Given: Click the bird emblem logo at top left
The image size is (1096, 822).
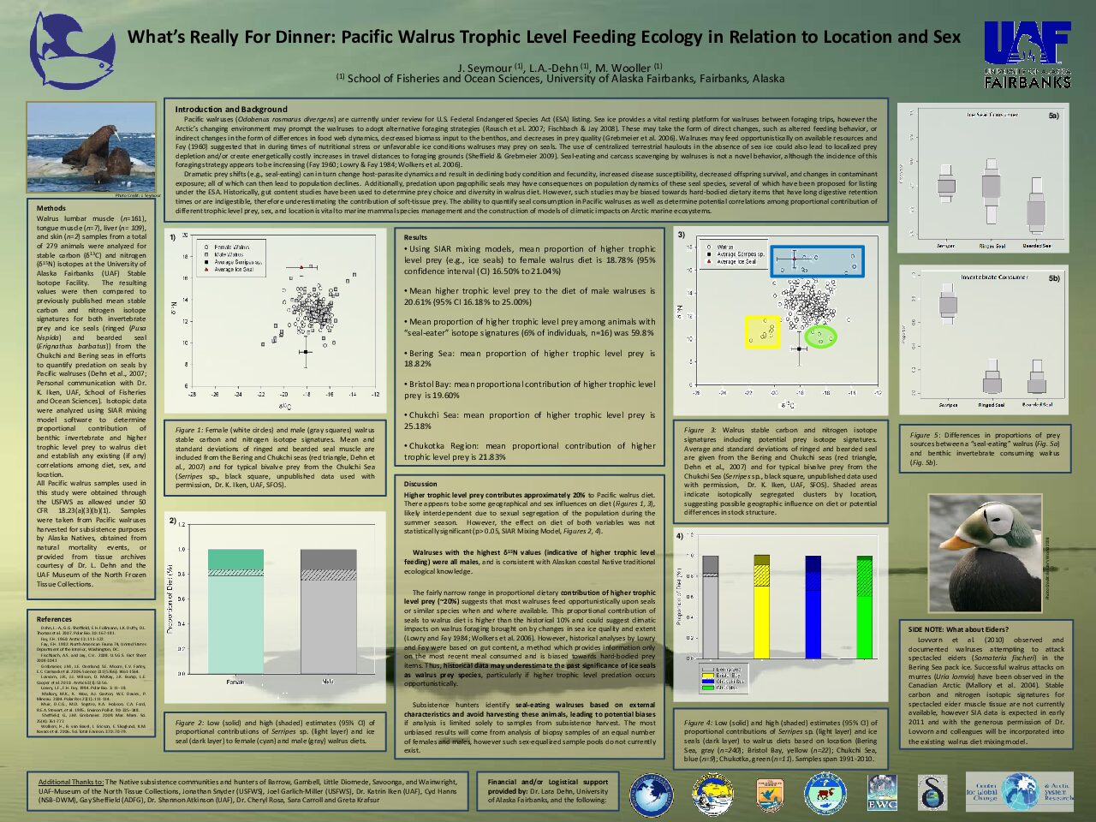Looking at the screenshot, I should [72, 53].
